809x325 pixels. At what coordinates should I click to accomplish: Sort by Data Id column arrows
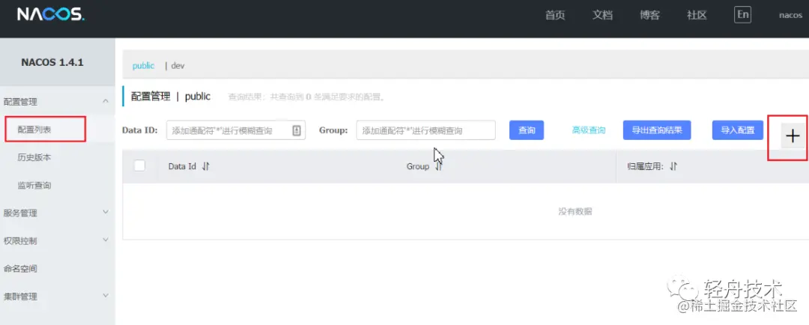pos(206,167)
